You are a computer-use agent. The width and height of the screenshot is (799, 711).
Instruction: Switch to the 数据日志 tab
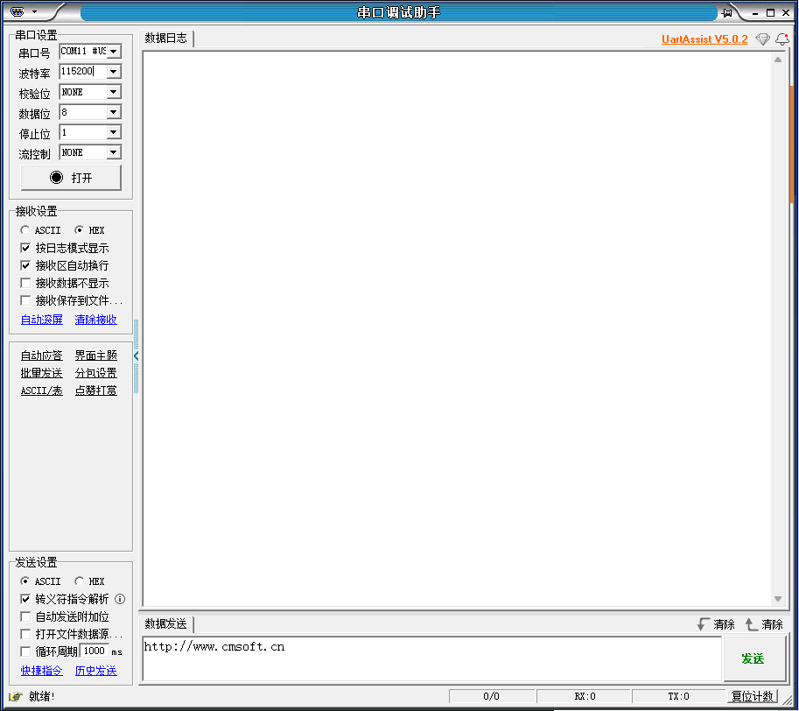click(166, 39)
